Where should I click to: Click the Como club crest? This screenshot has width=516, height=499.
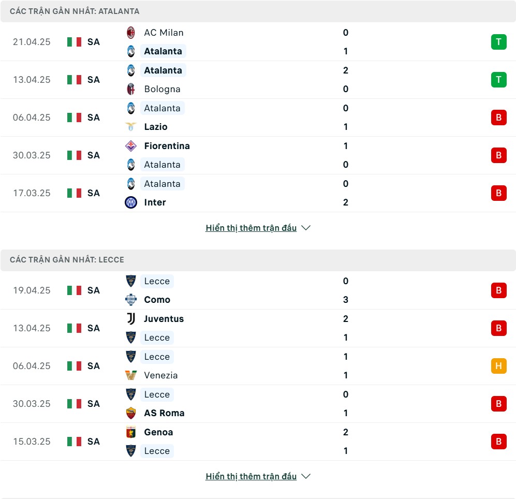point(131,300)
